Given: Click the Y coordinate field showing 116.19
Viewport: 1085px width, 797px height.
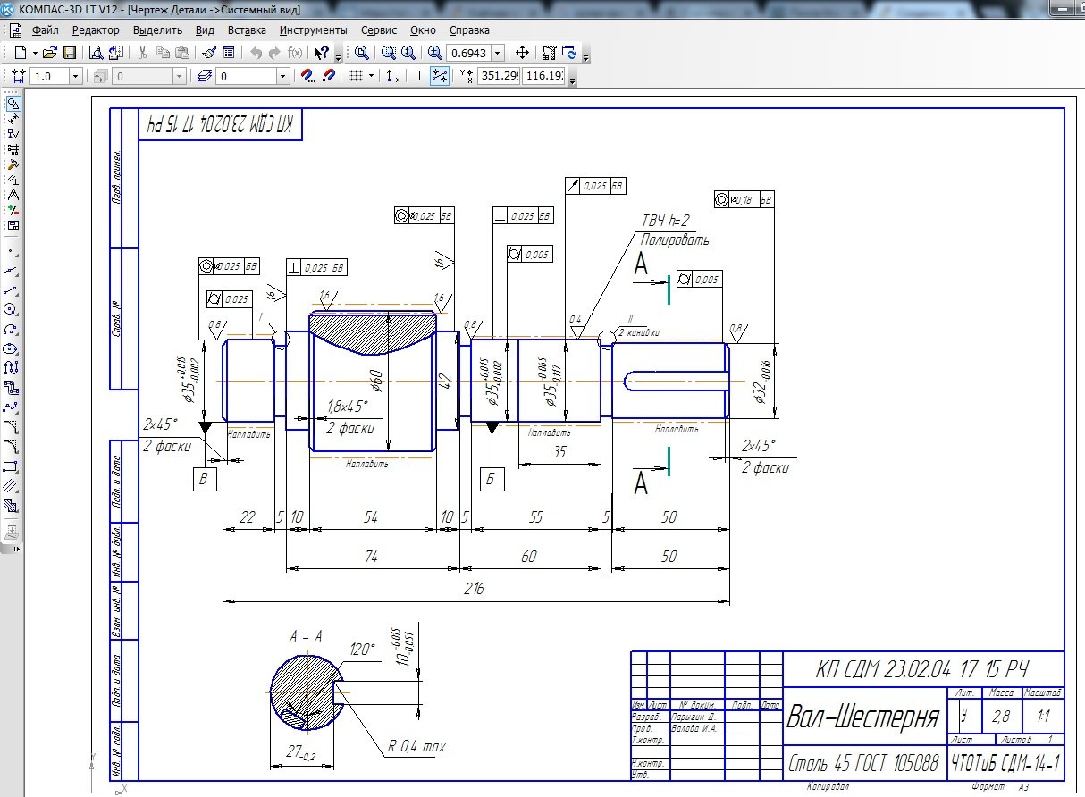Looking at the screenshot, I should pyautogui.click(x=542, y=77).
